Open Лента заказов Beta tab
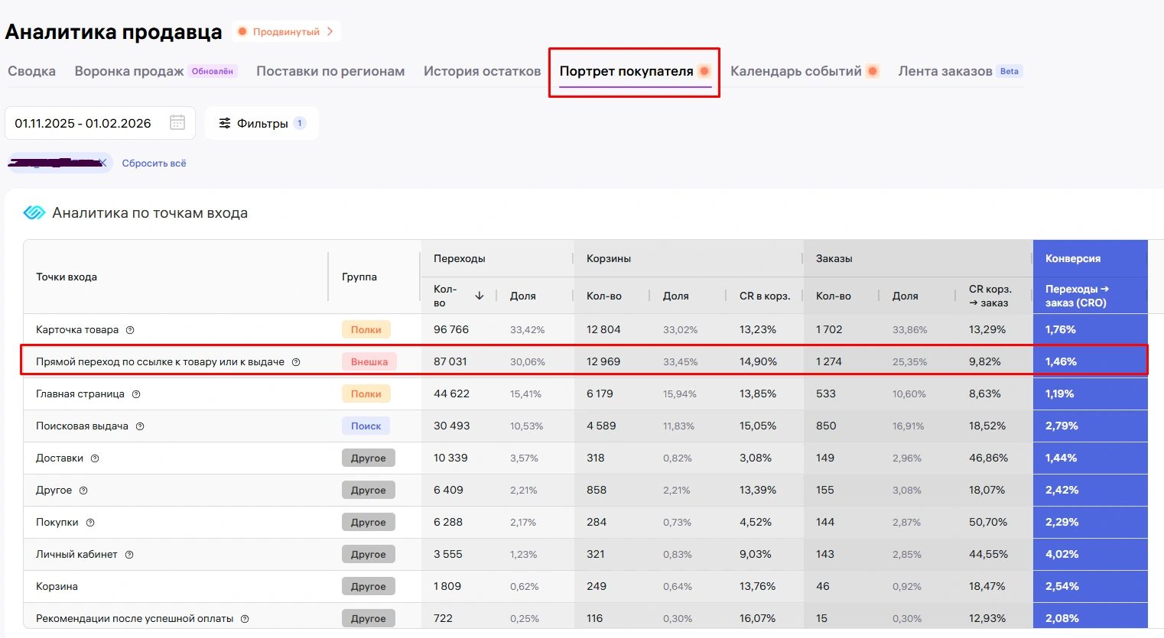Viewport: 1164px width, 638px height. [945, 71]
